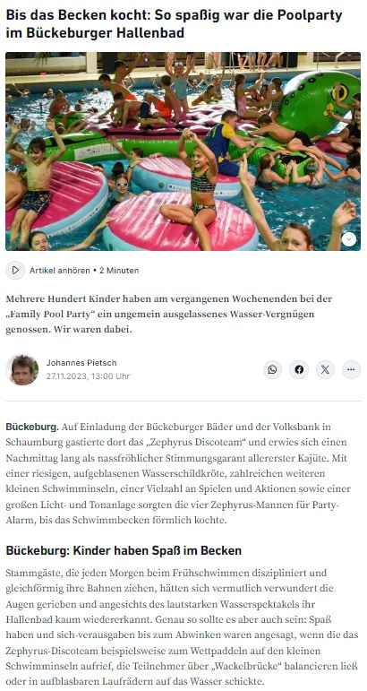Click the bold 'Bückeburg.' dateline
Image resolution: width=367 pixels, height=691 pixels.
tap(32, 427)
